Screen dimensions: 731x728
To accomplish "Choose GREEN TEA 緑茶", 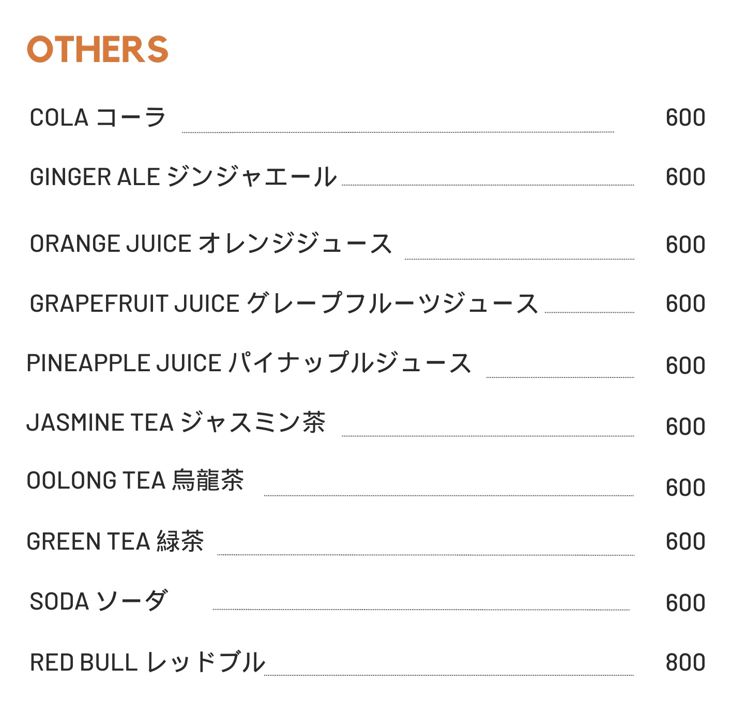I will coord(115,541).
